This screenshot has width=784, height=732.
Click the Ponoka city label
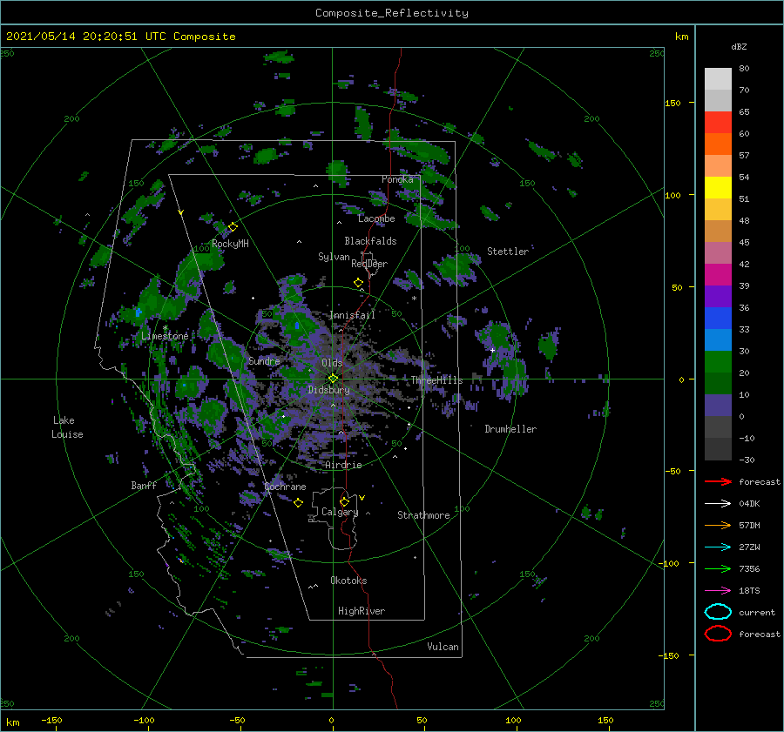397,179
